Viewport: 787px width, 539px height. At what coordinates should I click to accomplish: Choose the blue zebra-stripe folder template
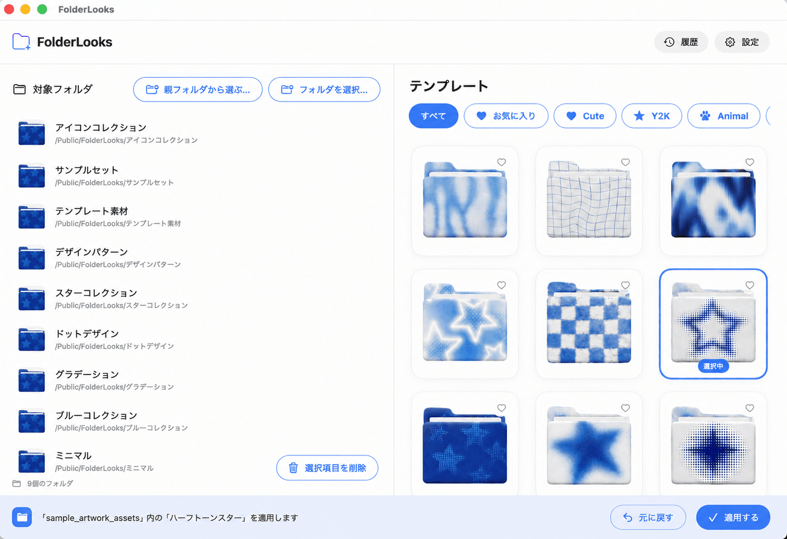pos(465,201)
